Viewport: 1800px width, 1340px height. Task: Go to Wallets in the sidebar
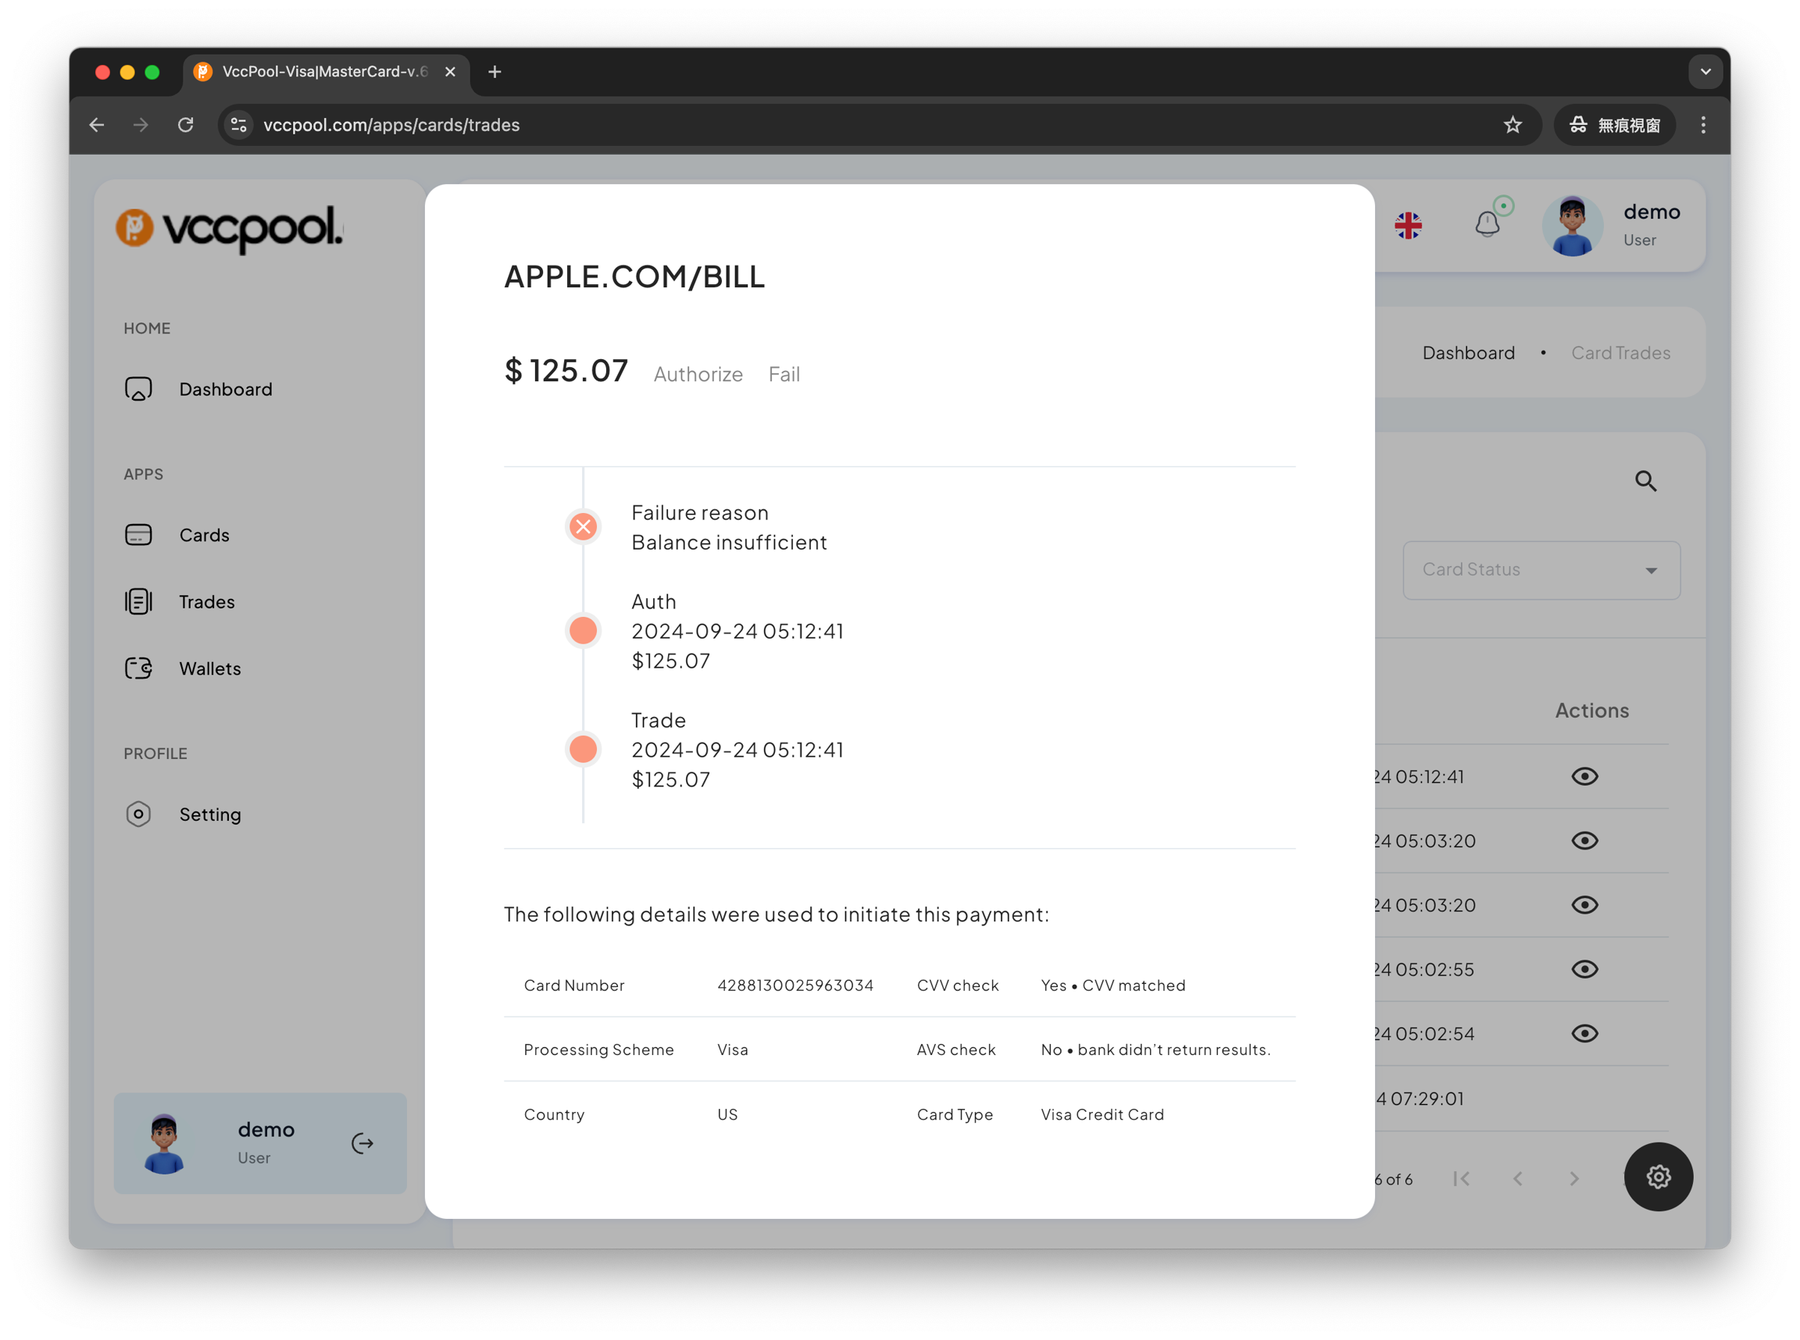coord(209,668)
